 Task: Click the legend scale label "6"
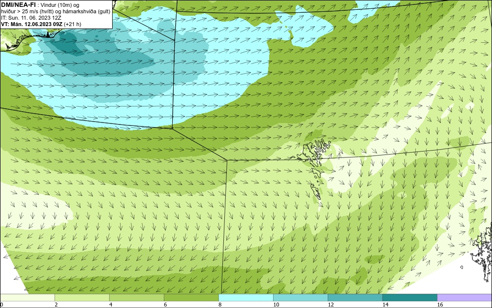pos(165,305)
